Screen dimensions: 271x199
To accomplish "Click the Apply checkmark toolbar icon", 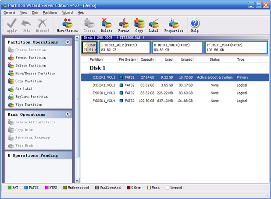I will point(12,23).
